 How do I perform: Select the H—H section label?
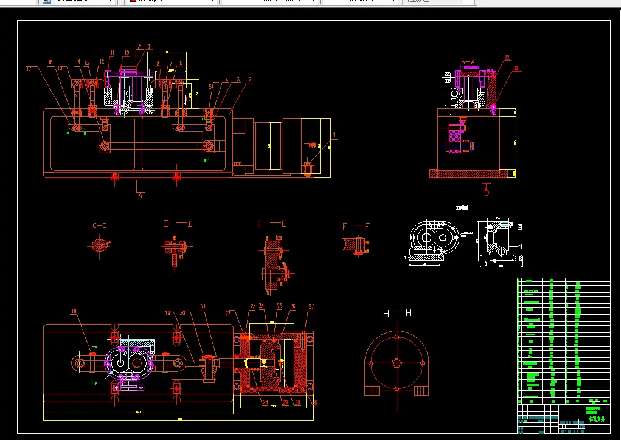(x=397, y=313)
